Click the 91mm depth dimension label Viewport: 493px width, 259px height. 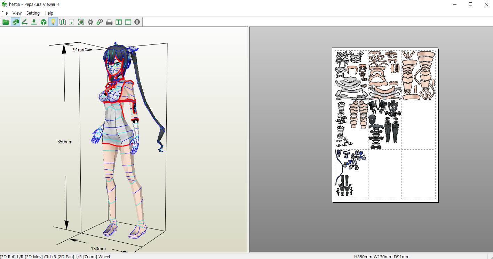click(x=79, y=50)
